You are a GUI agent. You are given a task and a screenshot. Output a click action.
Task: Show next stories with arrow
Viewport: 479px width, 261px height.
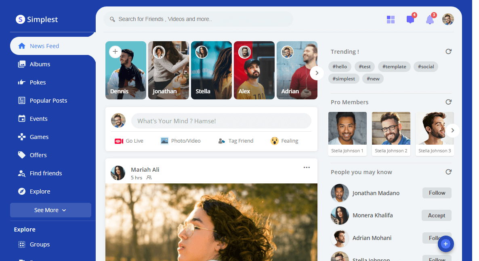click(317, 73)
